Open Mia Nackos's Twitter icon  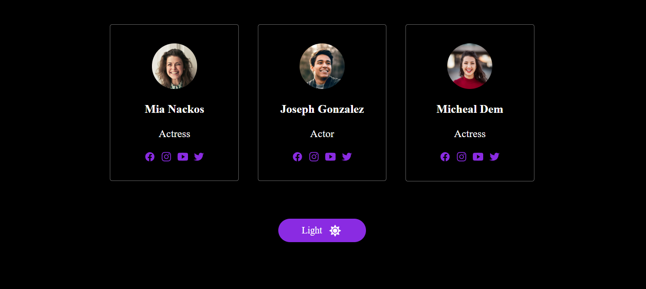tap(199, 157)
